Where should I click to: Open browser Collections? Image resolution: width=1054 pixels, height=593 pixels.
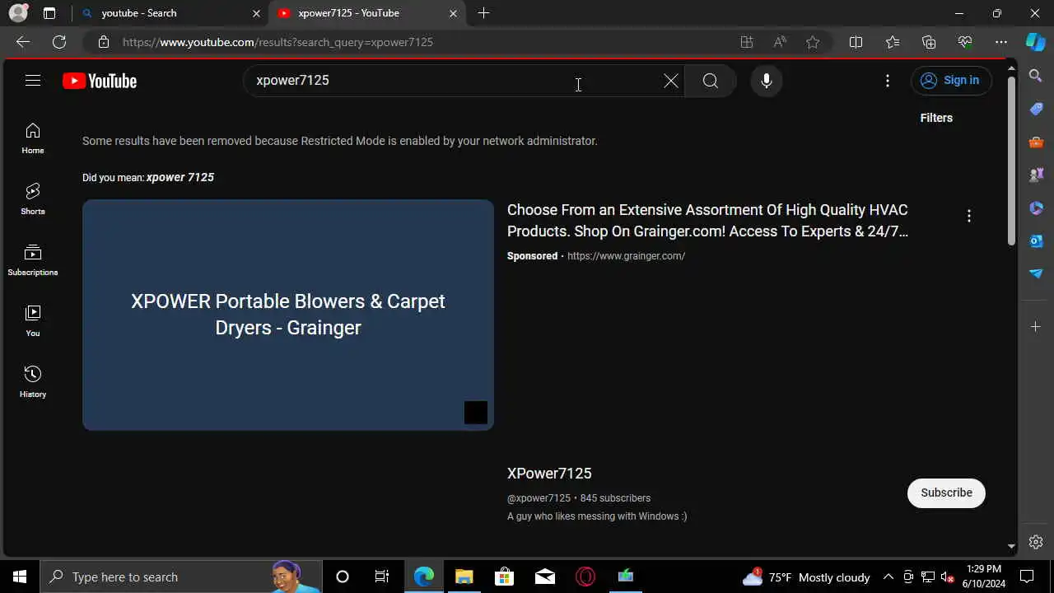click(x=929, y=42)
